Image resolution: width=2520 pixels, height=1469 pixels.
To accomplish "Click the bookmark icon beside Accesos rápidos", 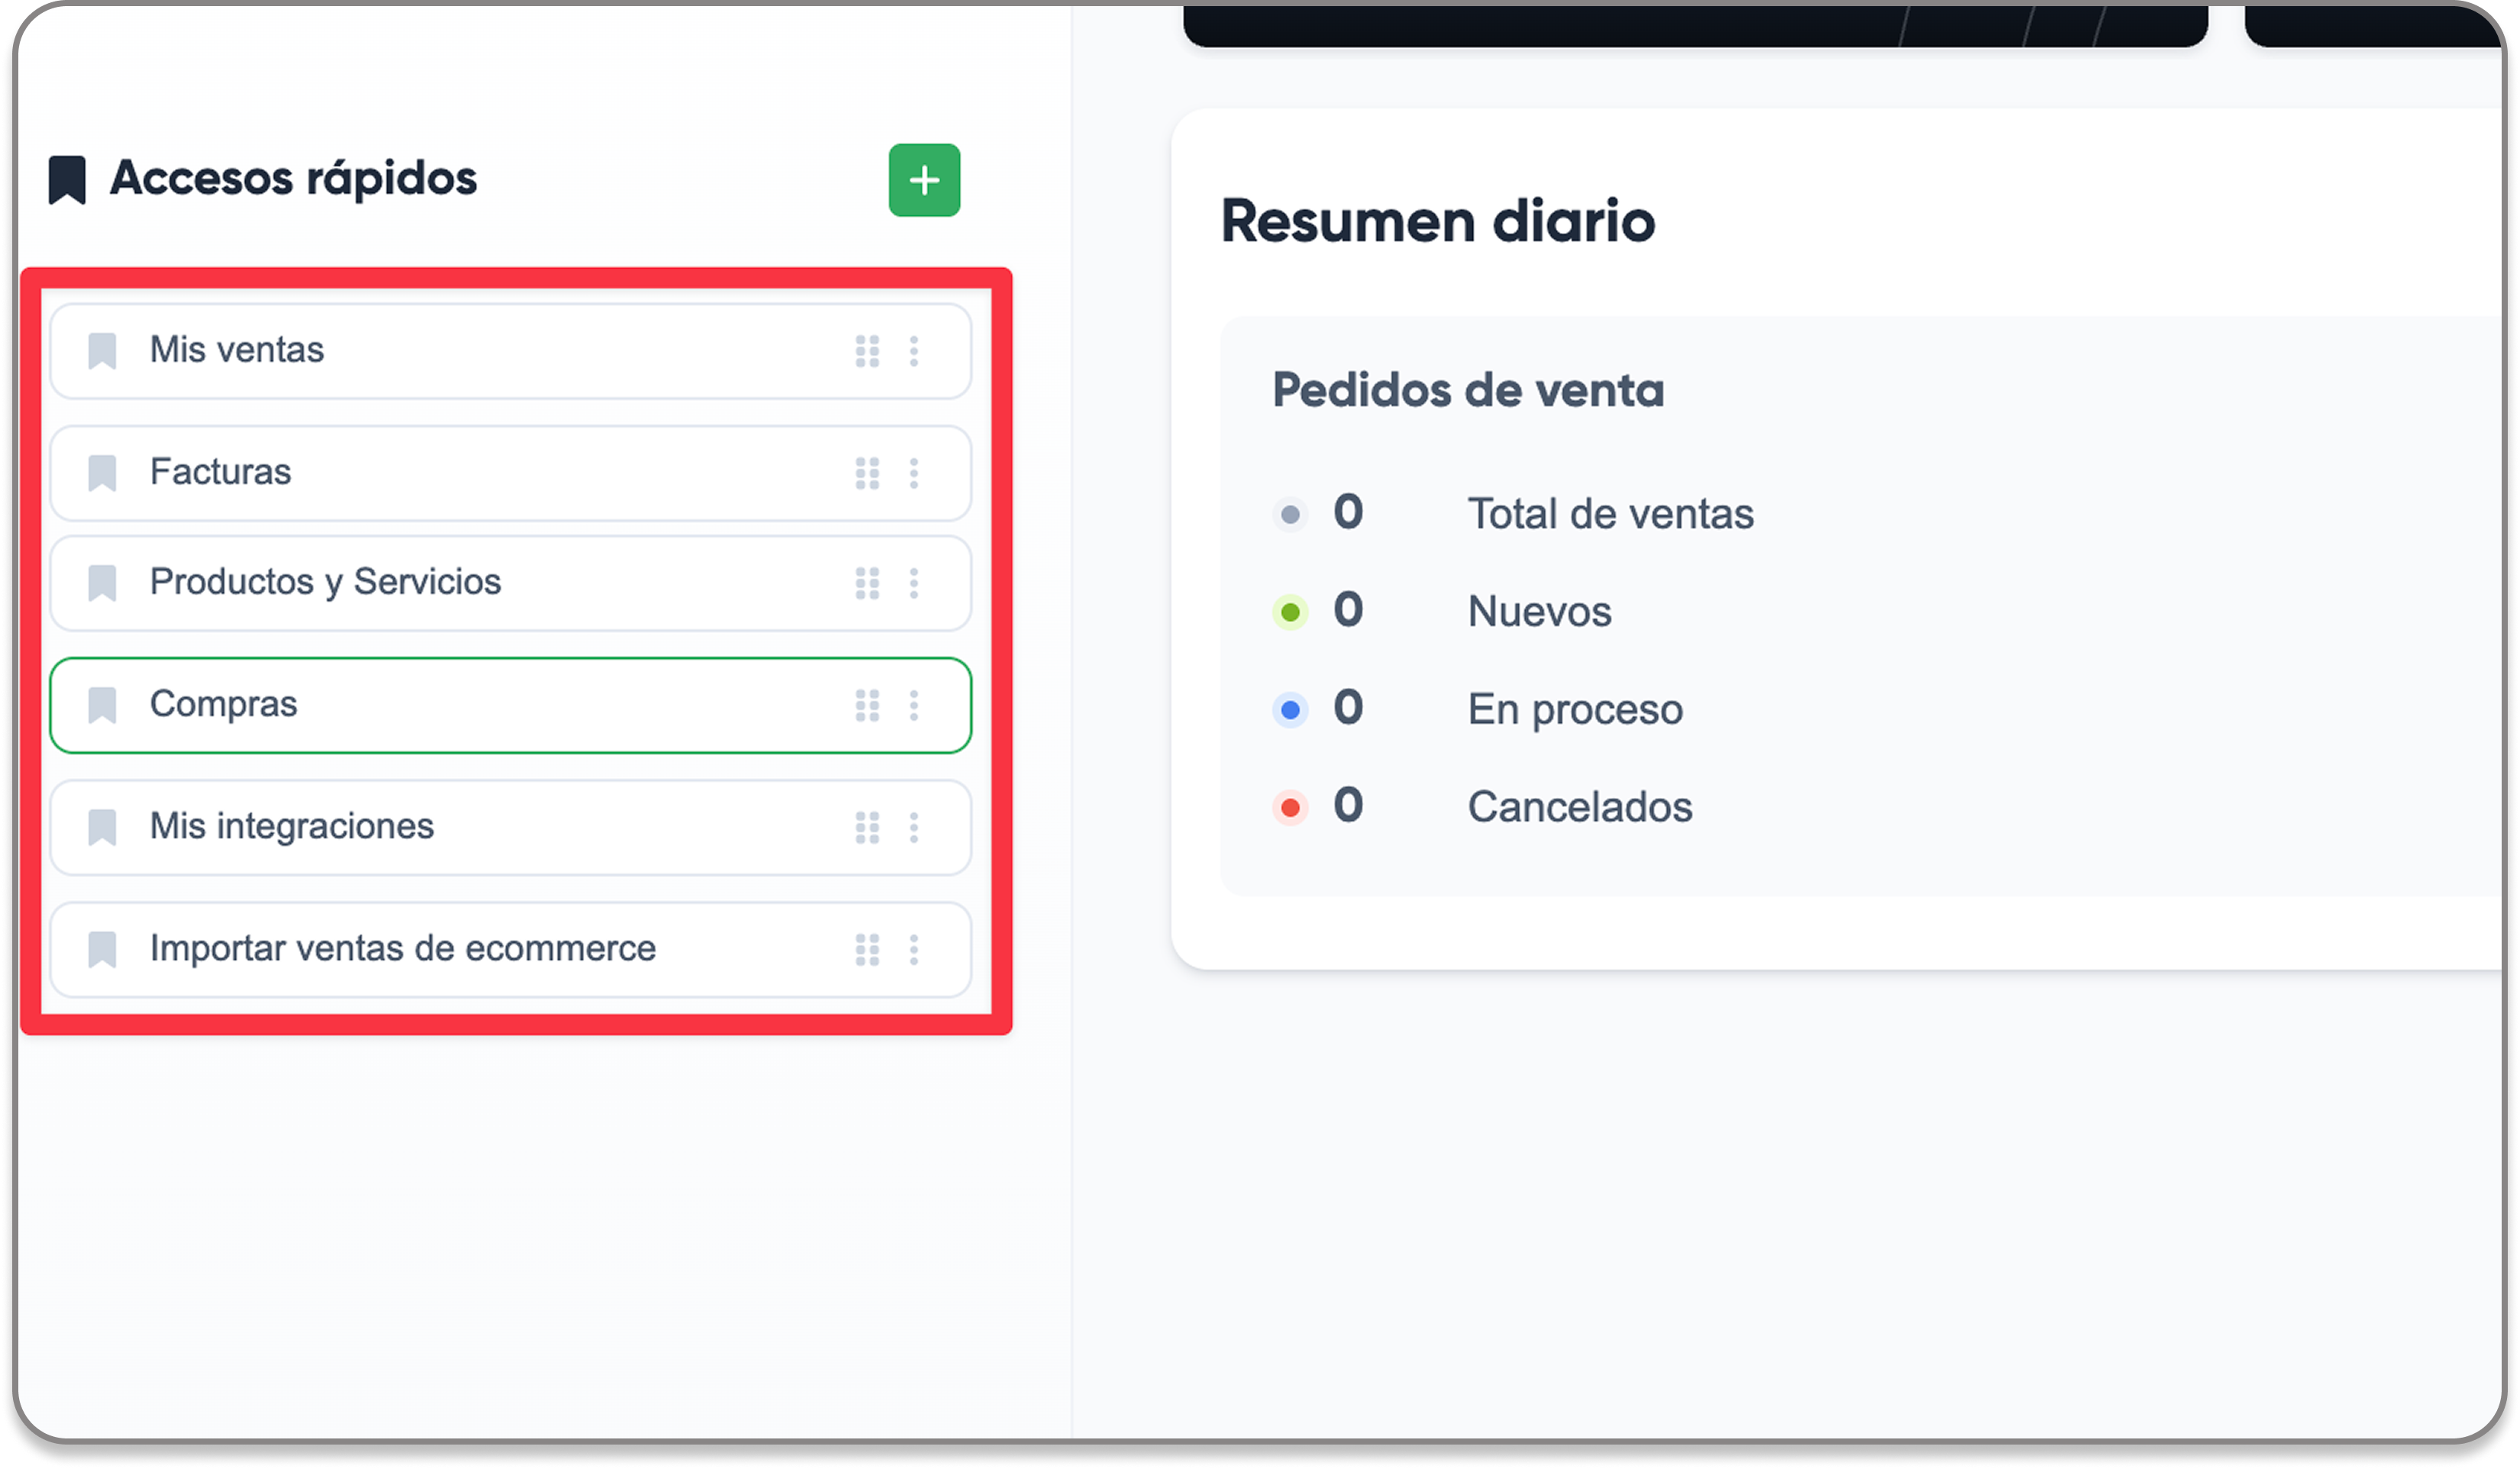I will pyautogui.click(x=67, y=180).
